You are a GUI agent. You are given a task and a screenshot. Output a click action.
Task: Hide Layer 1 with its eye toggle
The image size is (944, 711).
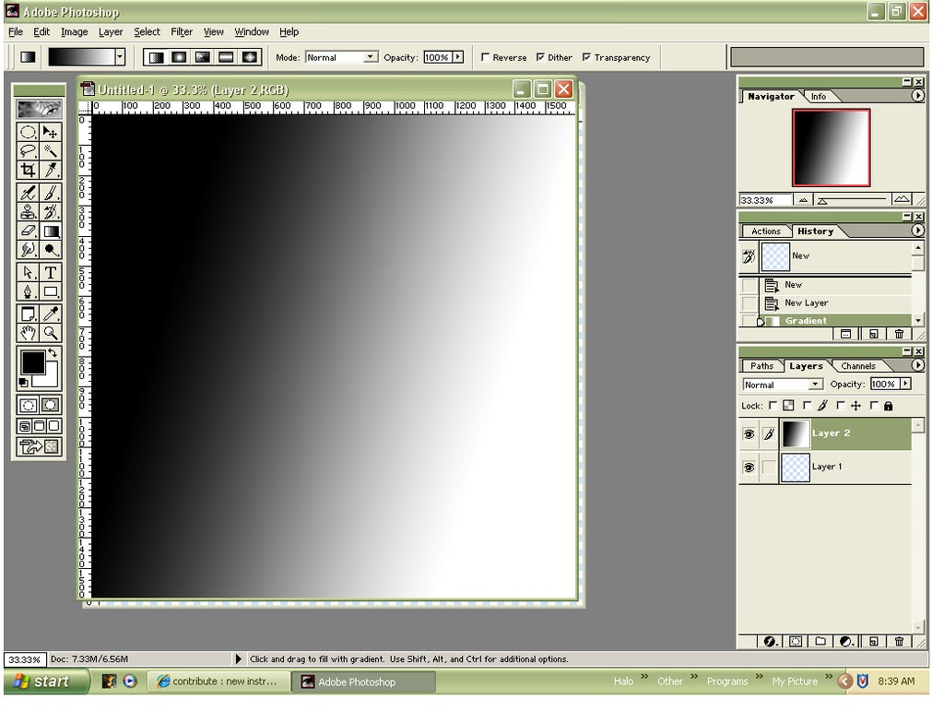pos(749,467)
